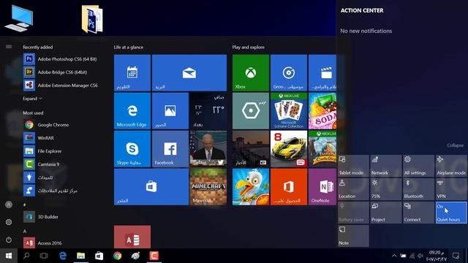Screen dimensions: 468x263
Task: Open the Get Office tile
Action: tap(289, 187)
